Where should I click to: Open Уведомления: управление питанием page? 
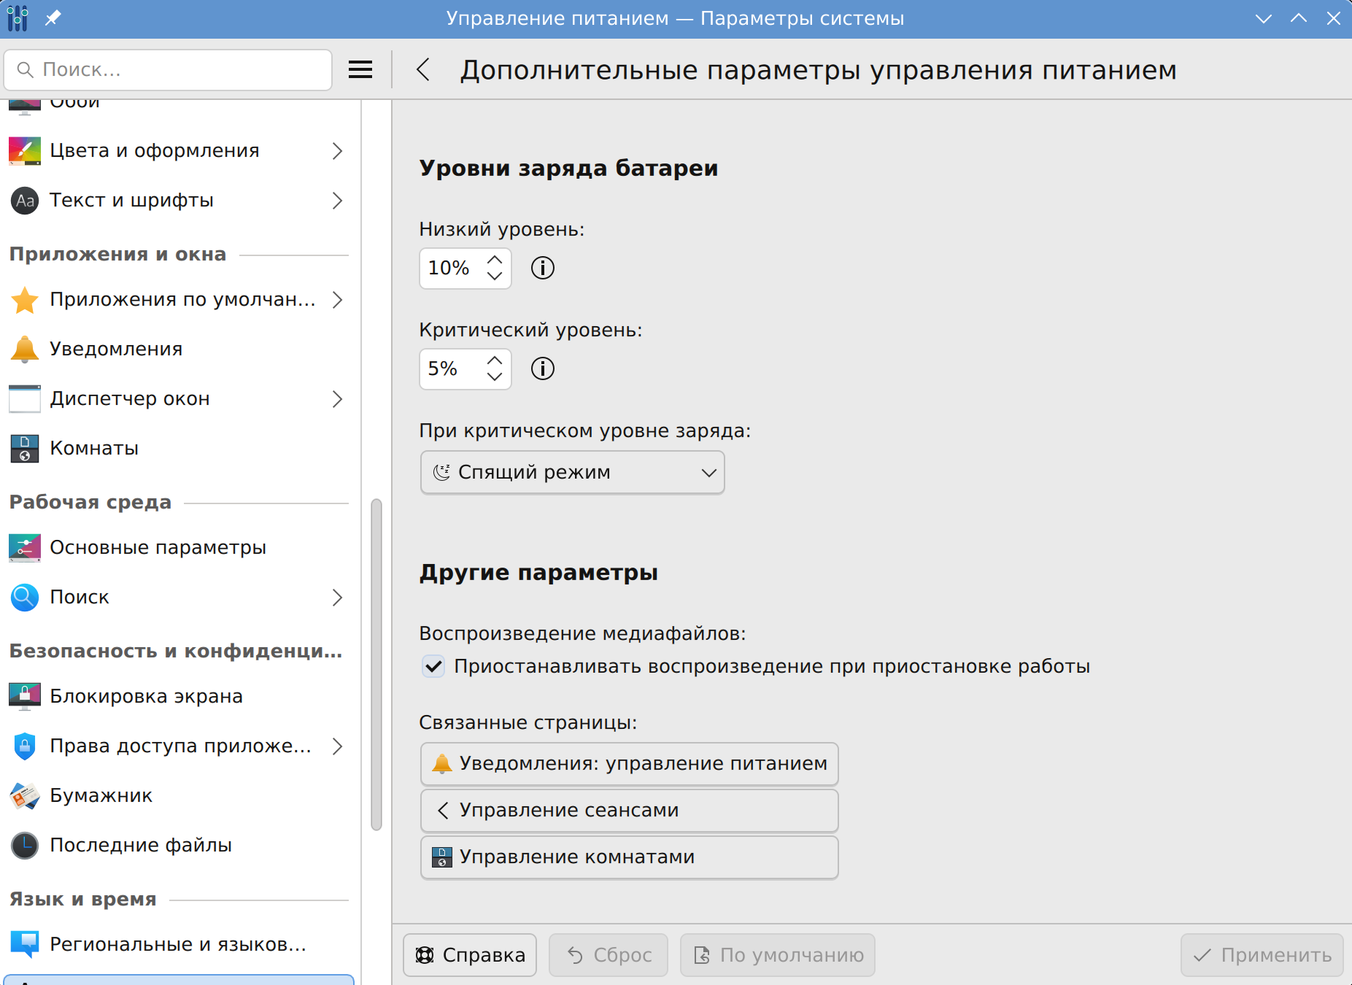(630, 764)
